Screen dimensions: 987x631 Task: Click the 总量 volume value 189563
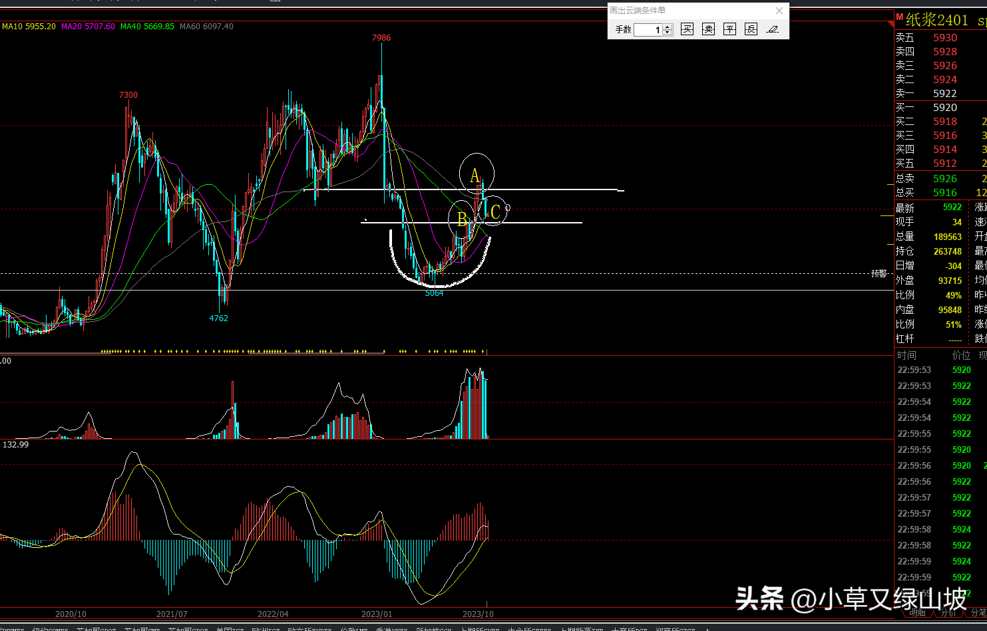(x=948, y=237)
